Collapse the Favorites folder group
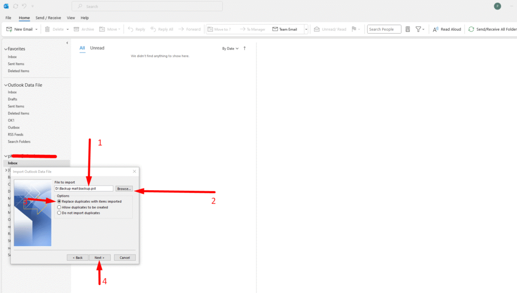Image resolution: width=517 pixels, height=293 pixels. pos(6,49)
